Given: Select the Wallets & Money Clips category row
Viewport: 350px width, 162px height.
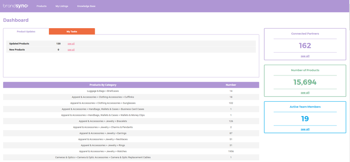Looking at the screenshot, I should (x=131, y=115).
